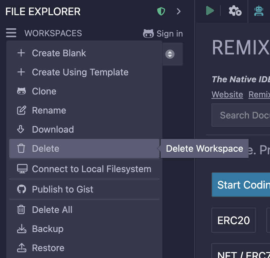270x258 pixels.
Task: Collapse the File Explorer panel with chevron arrow
Action: pyautogui.click(x=178, y=12)
